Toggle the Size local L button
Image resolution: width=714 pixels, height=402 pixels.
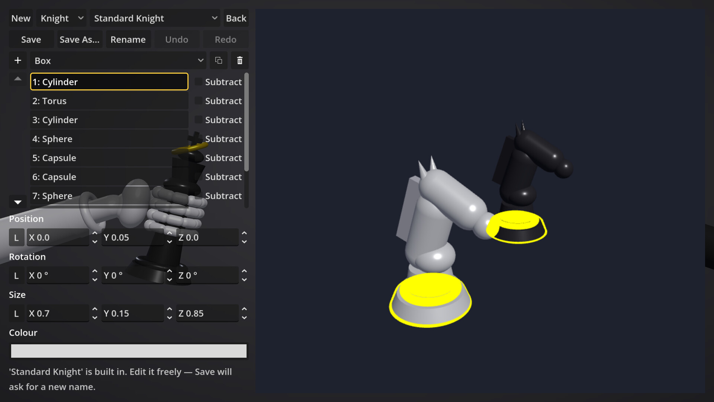pyautogui.click(x=16, y=313)
